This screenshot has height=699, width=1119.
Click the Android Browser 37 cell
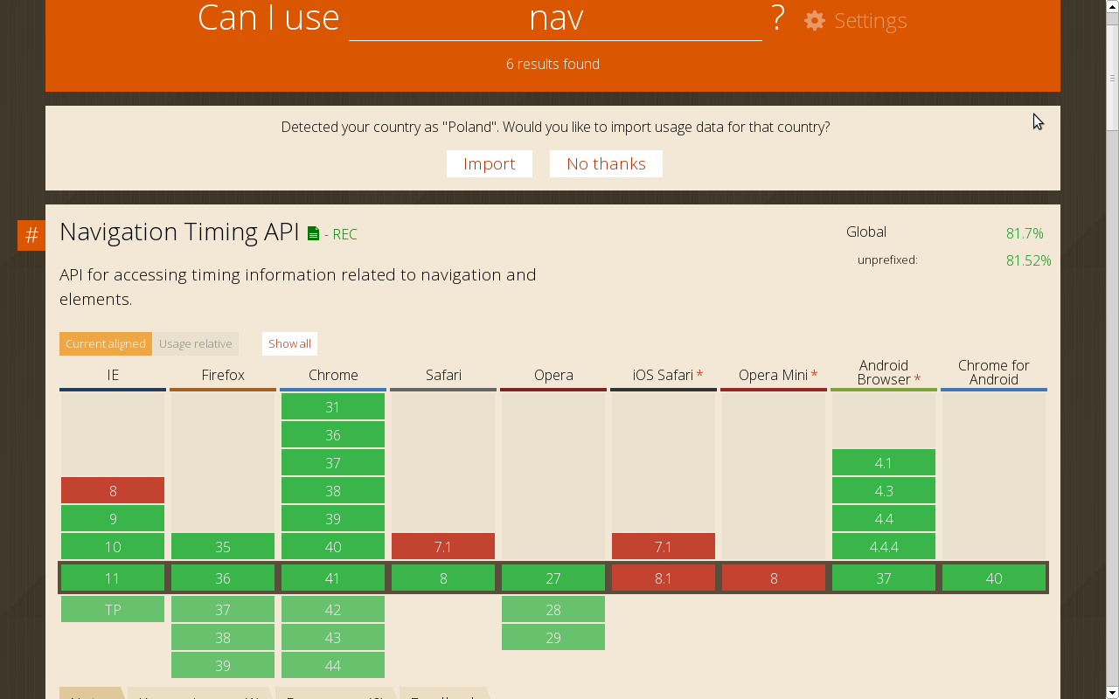(884, 578)
